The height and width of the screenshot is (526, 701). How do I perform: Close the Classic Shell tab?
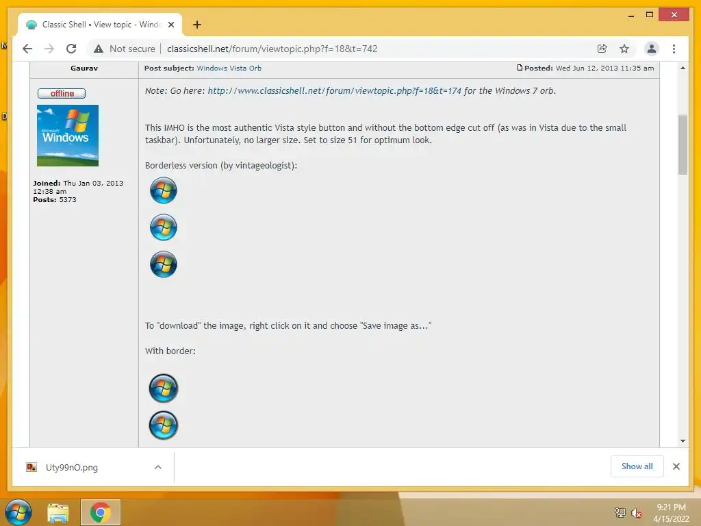(170, 25)
